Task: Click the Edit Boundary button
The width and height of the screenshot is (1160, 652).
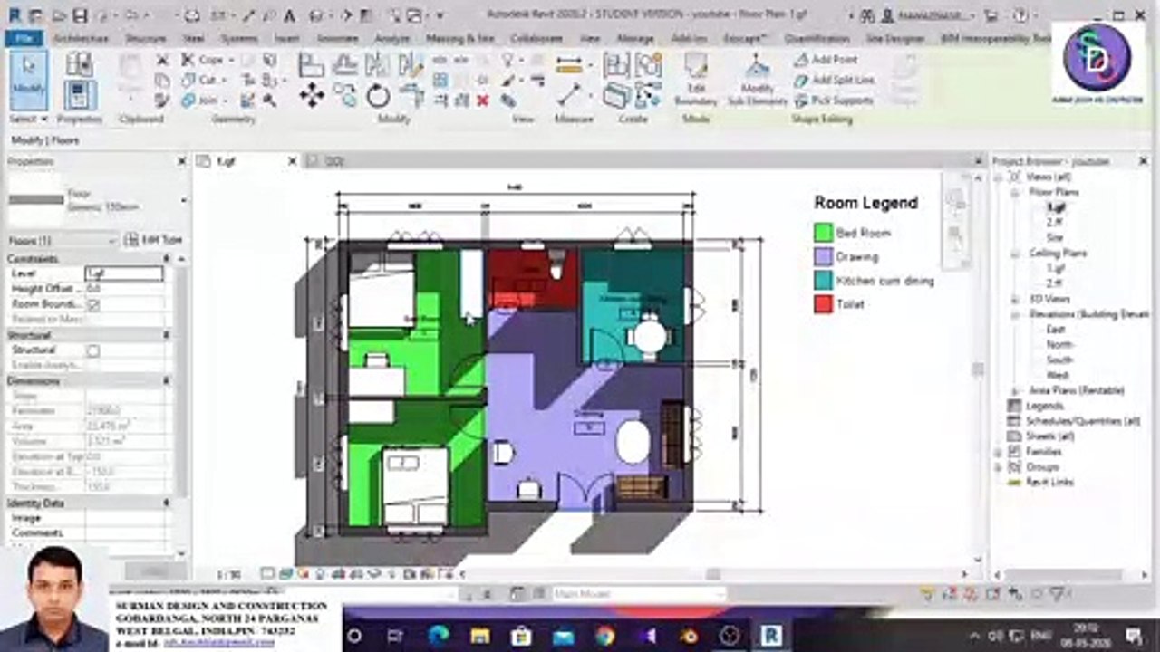Action: click(695, 80)
